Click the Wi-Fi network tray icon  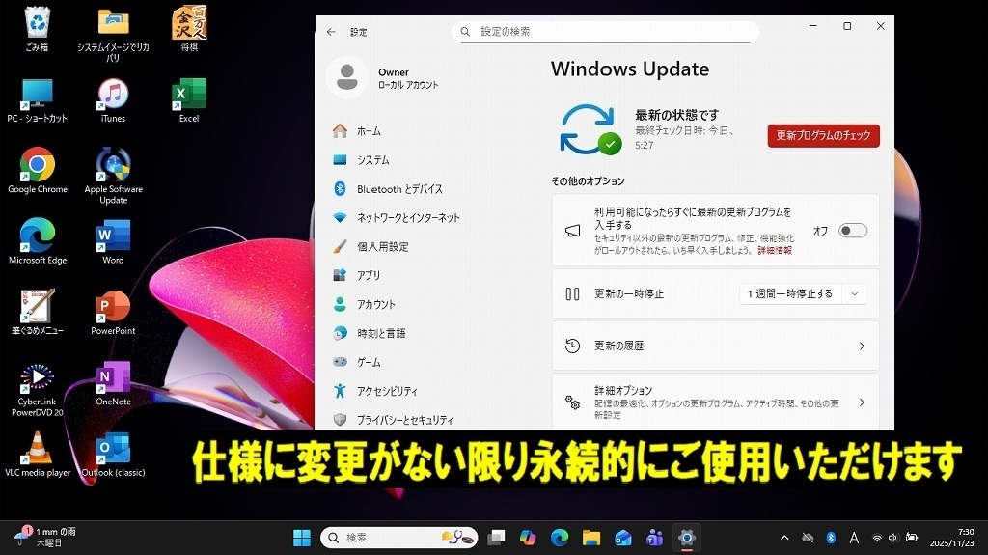point(876,538)
